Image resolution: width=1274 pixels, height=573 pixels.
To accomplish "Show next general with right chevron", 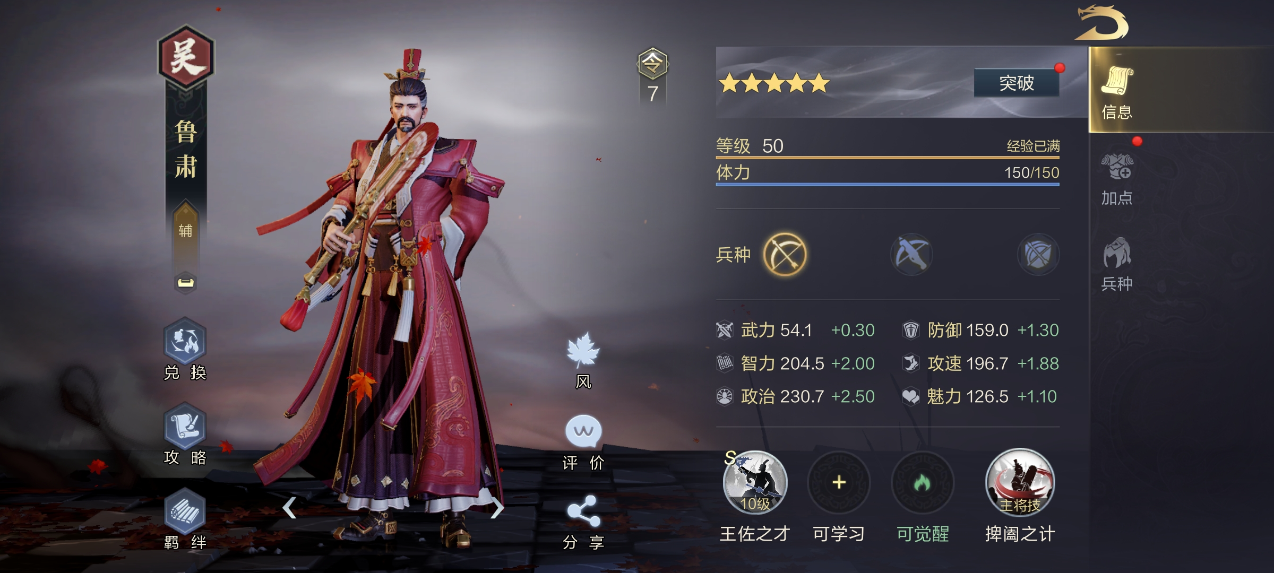I will [x=497, y=508].
